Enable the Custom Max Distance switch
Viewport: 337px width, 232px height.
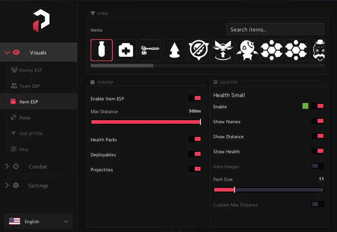tap(318, 204)
